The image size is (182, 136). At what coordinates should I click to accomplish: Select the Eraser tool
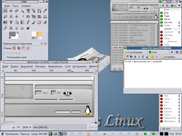coord(39,22)
